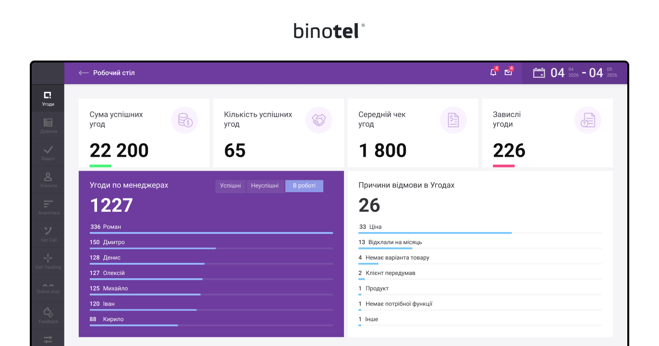This screenshot has width=659, height=346.
Task: Click the handshake icon on Кількість успішних угод
Action: coord(319,120)
